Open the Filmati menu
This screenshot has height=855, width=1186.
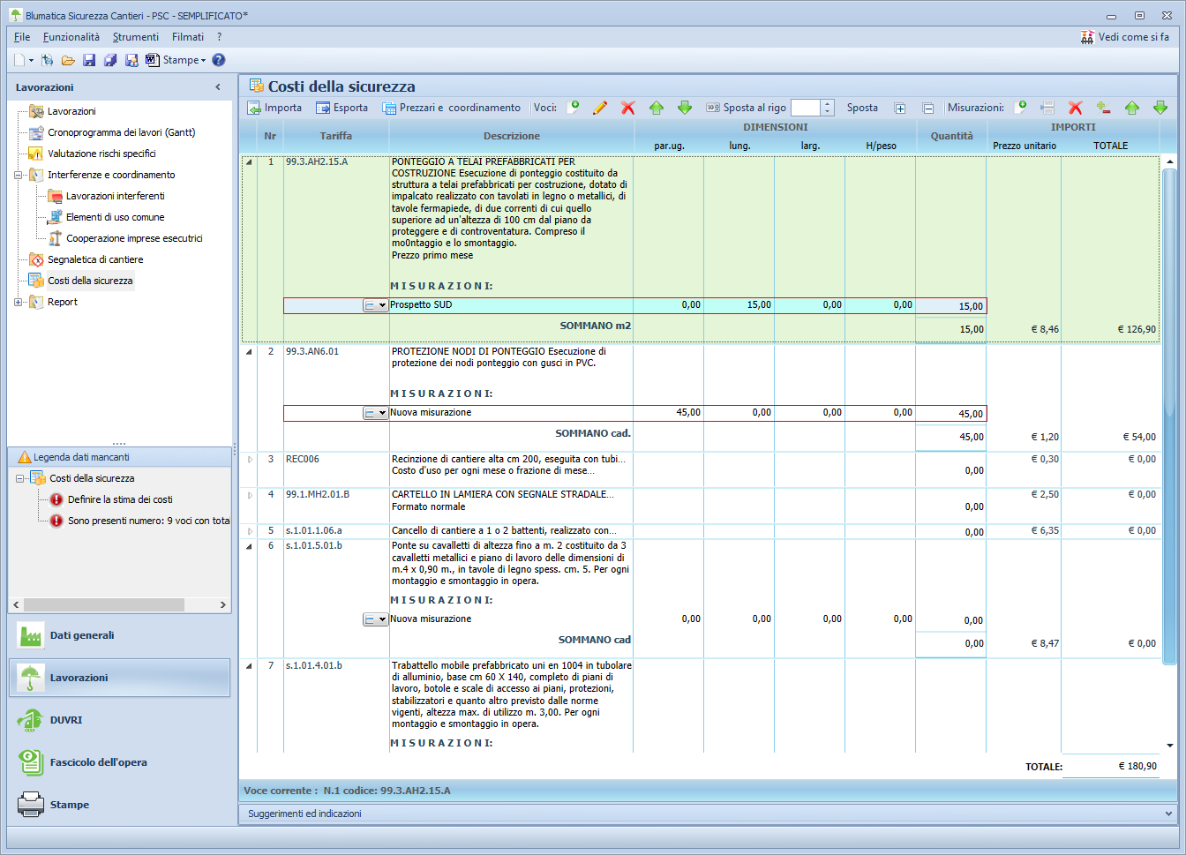click(187, 37)
